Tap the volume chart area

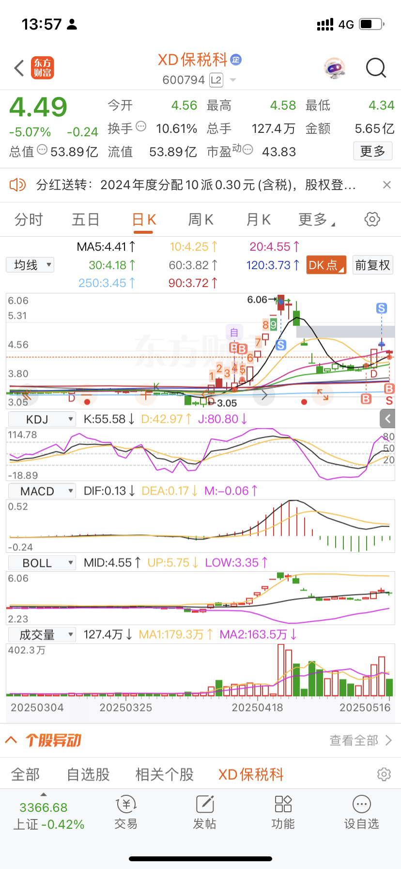(x=200, y=670)
